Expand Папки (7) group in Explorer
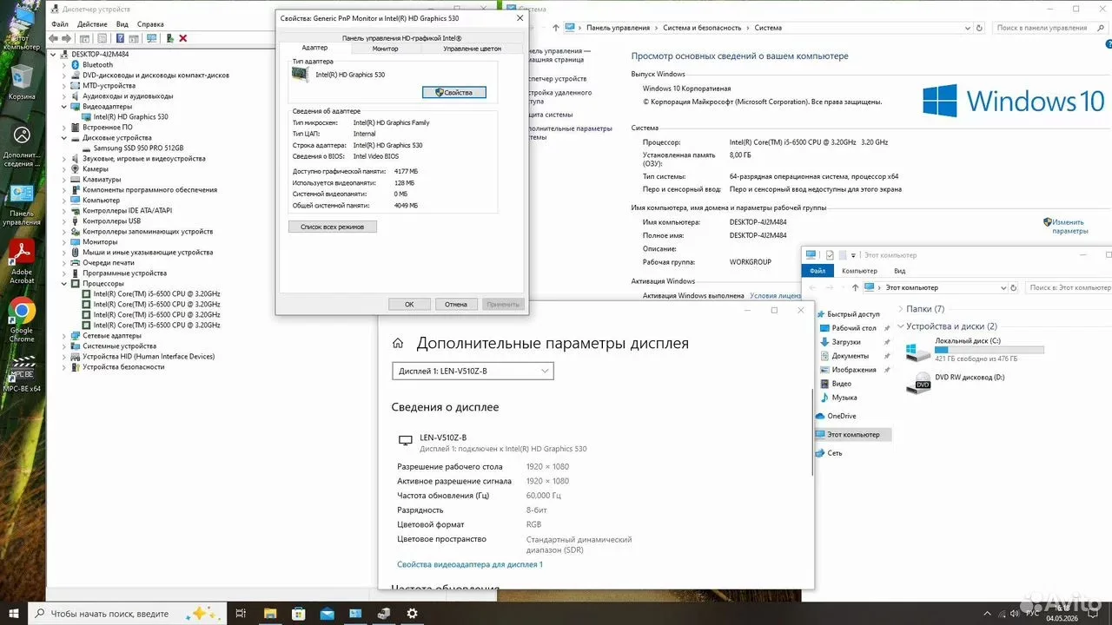Image resolution: width=1112 pixels, height=625 pixels. click(900, 309)
